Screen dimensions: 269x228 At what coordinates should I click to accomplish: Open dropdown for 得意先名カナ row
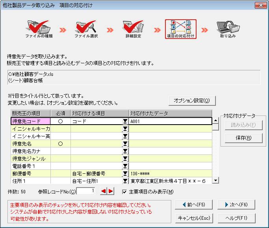[x=125, y=151]
